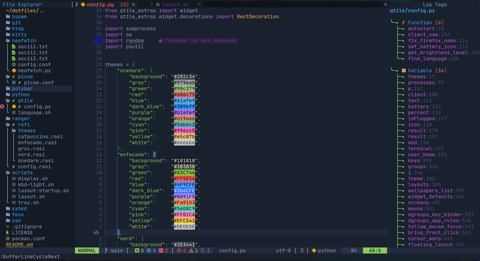Click the Python icon beside qtile config.py
This screenshot has height=261, width=480.
tap(14, 106)
